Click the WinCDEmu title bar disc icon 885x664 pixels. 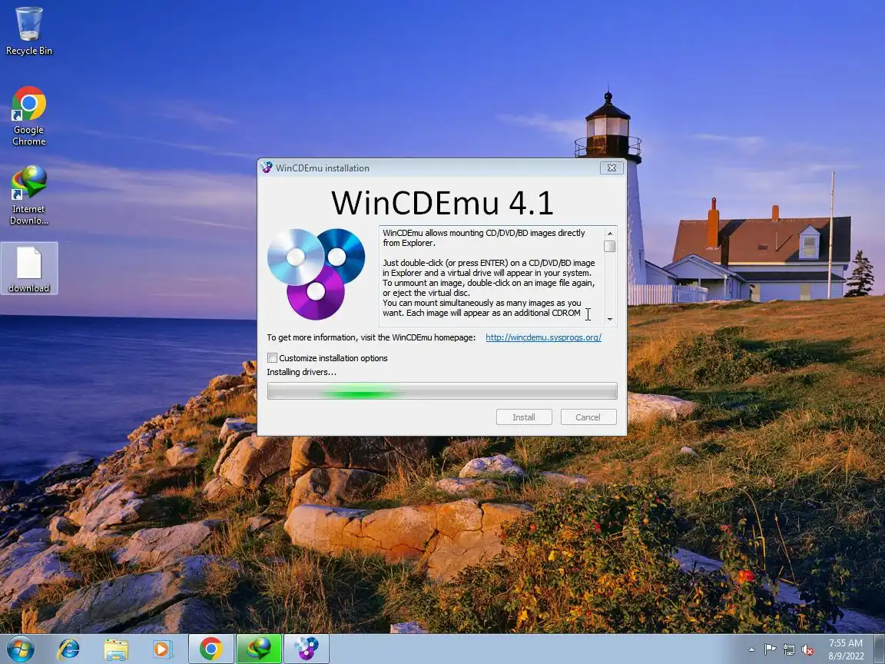pyautogui.click(x=267, y=168)
